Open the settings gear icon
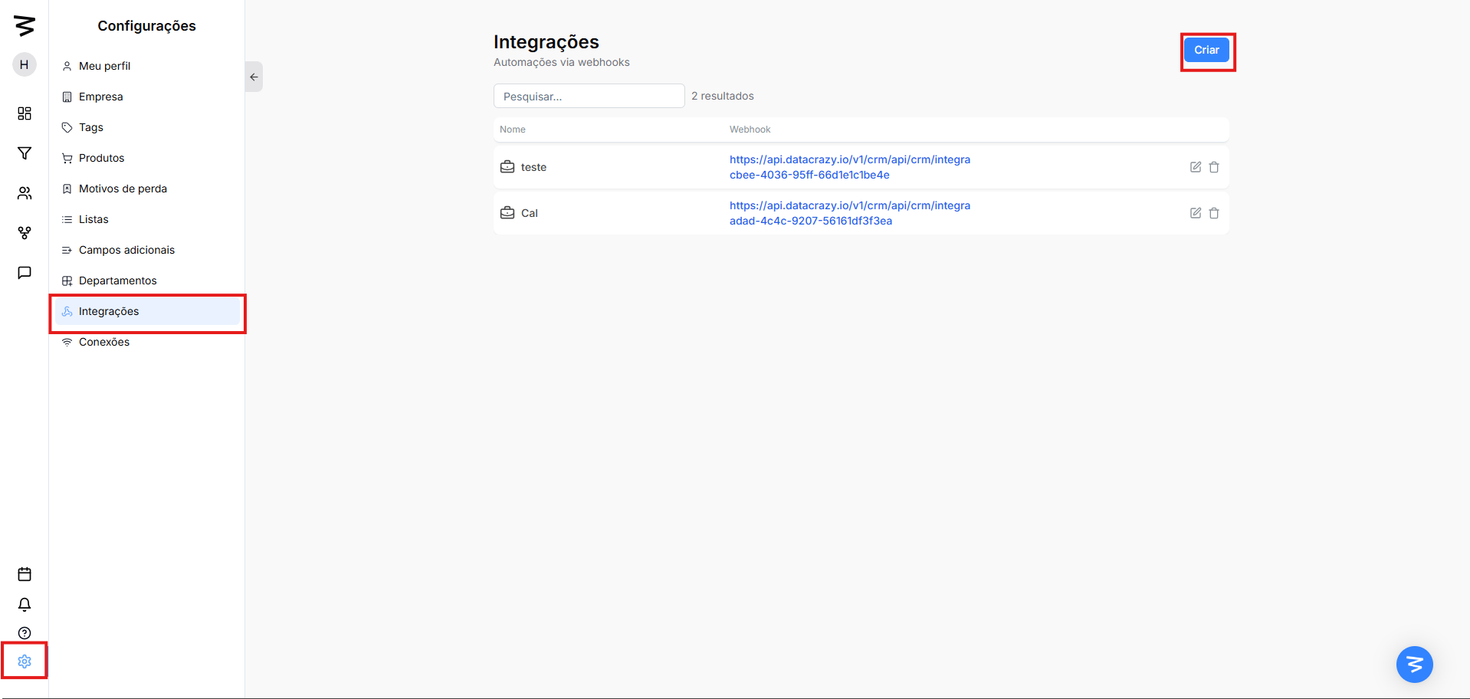 (25, 661)
